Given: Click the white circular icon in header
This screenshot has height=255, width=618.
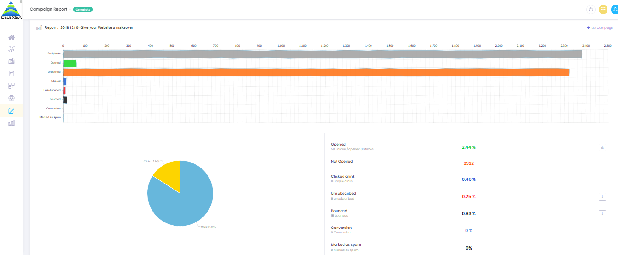Looking at the screenshot, I should (591, 9).
